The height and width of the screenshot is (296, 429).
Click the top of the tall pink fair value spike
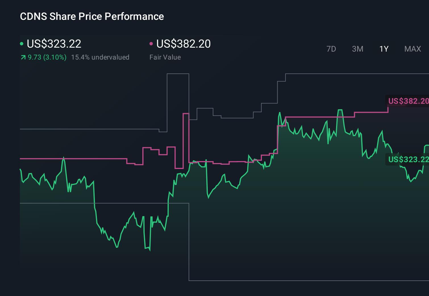pyautogui.click(x=186, y=113)
